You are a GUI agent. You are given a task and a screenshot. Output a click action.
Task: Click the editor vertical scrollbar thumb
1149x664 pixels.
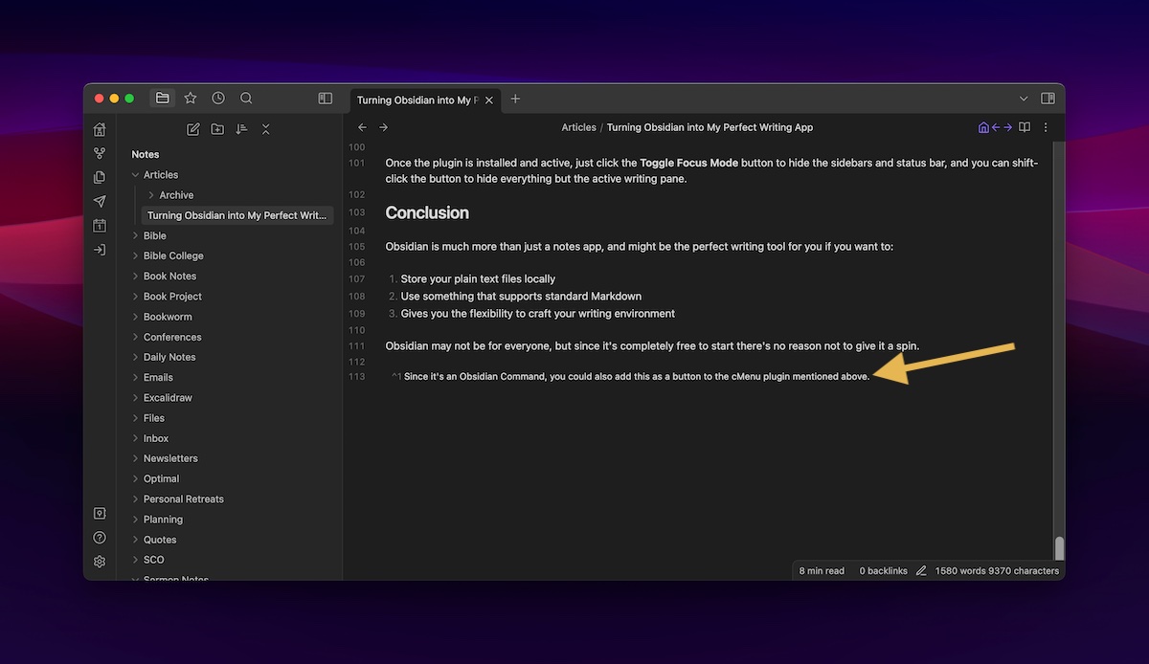(1058, 548)
